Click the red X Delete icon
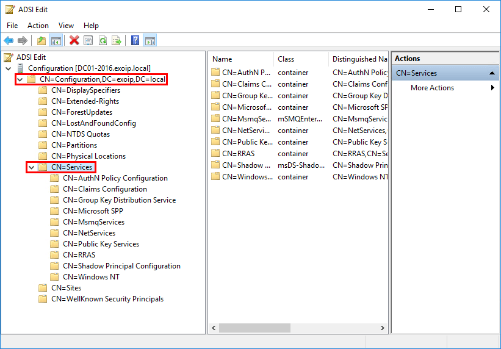Screen dimensions: 501x349 pyautogui.click(x=74, y=41)
